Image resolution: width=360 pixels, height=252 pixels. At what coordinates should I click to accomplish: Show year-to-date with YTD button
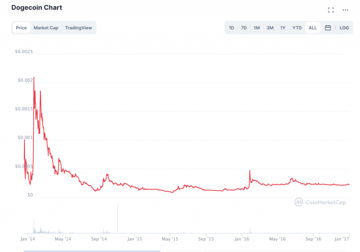coord(297,28)
